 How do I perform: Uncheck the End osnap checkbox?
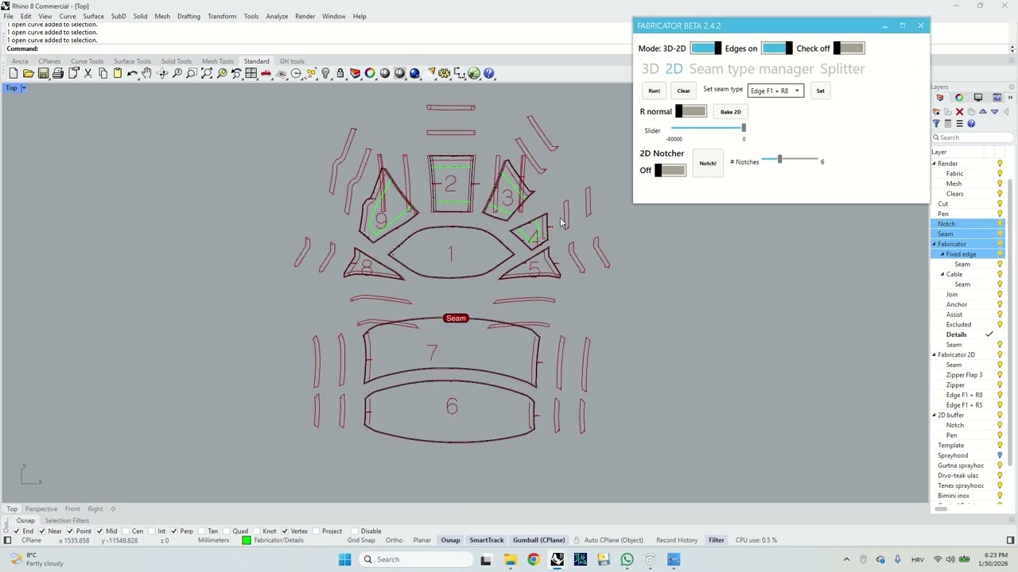coord(16,531)
